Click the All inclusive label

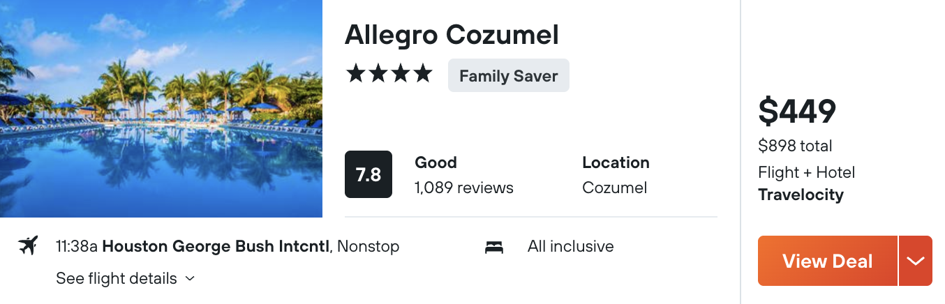click(571, 246)
